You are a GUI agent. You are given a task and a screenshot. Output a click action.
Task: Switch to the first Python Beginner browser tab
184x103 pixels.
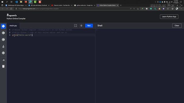click(16, 5)
